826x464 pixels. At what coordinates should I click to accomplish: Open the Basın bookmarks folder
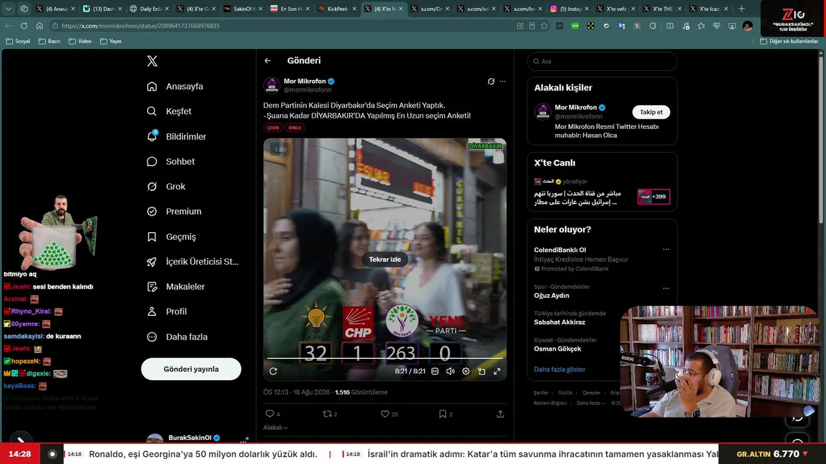coord(50,41)
